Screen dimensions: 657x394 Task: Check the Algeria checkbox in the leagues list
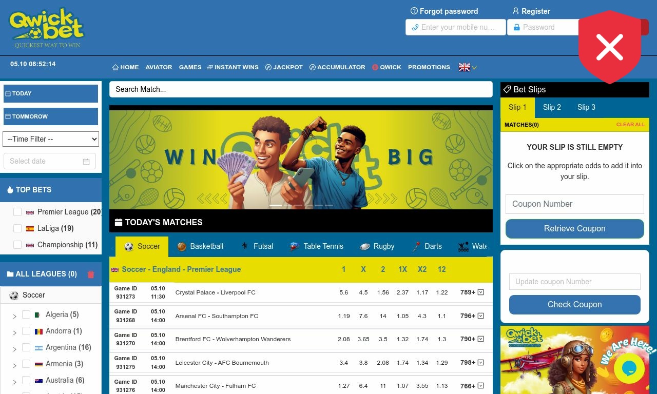[26, 314]
